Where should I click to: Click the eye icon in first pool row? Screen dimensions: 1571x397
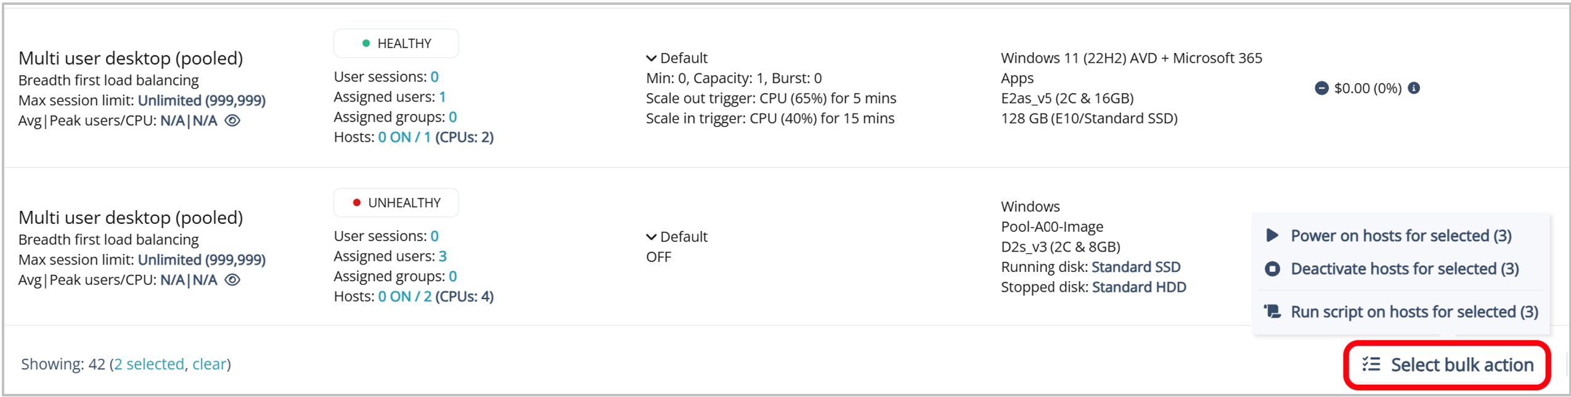[x=232, y=121]
